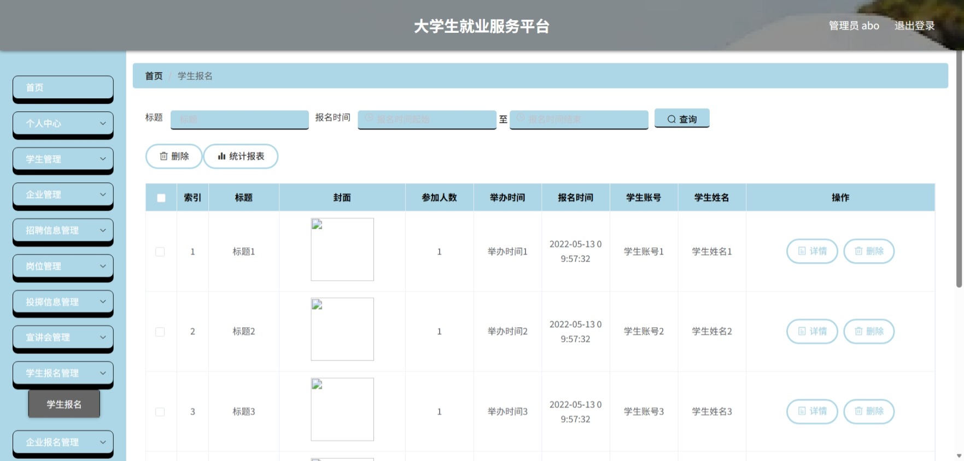This screenshot has height=461, width=964.
Task: Click the 管理员 abo account label
Action: (x=854, y=26)
